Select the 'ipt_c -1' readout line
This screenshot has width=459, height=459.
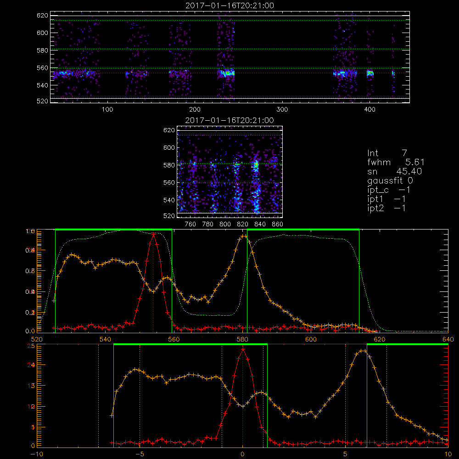pos(389,190)
